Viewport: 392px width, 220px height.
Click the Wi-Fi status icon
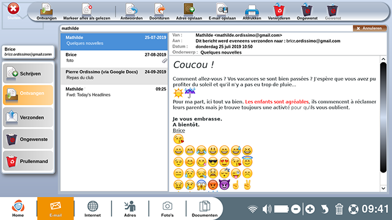[x=253, y=209]
